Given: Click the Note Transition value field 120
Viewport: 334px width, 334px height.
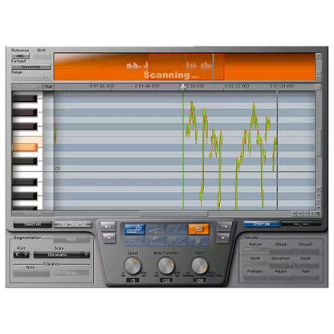Looking at the screenshot, I should pyautogui.click(x=166, y=280).
